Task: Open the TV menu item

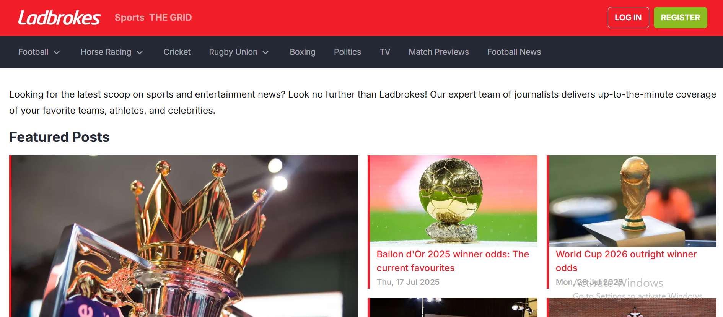Action: [385, 52]
